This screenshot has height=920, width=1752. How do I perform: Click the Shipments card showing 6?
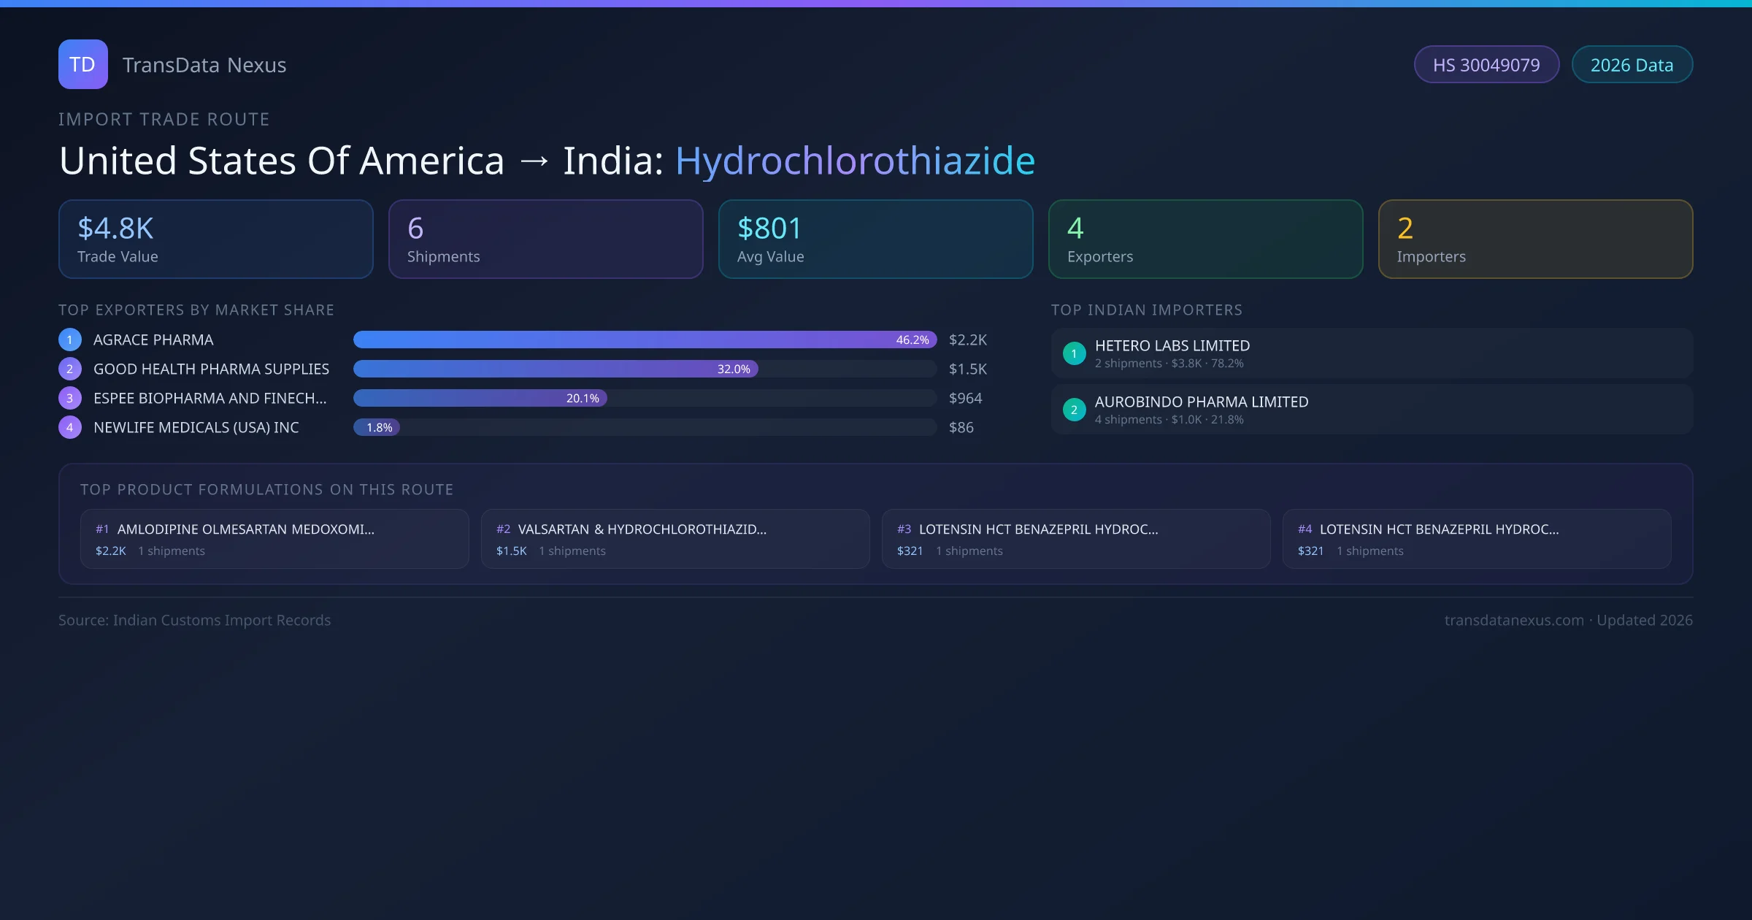coord(545,239)
